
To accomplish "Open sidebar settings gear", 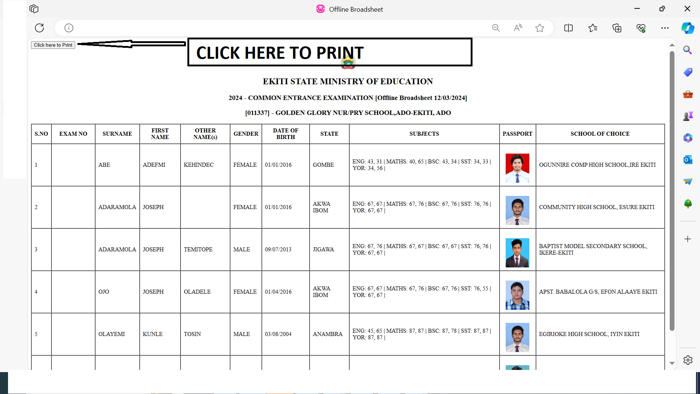I will pos(688,360).
